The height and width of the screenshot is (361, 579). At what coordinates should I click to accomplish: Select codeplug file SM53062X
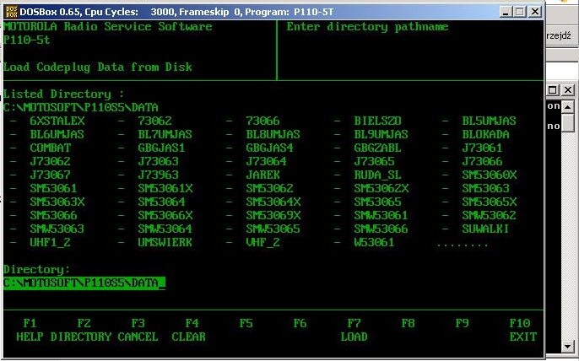pyautogui.click(x=381, y=188)
